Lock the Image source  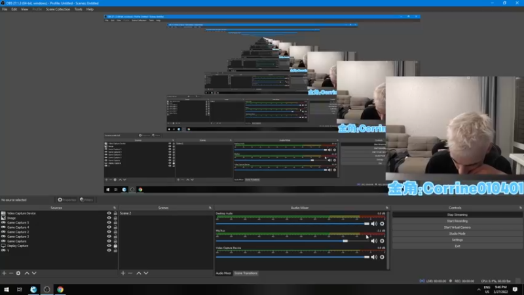tap(115, 218)
